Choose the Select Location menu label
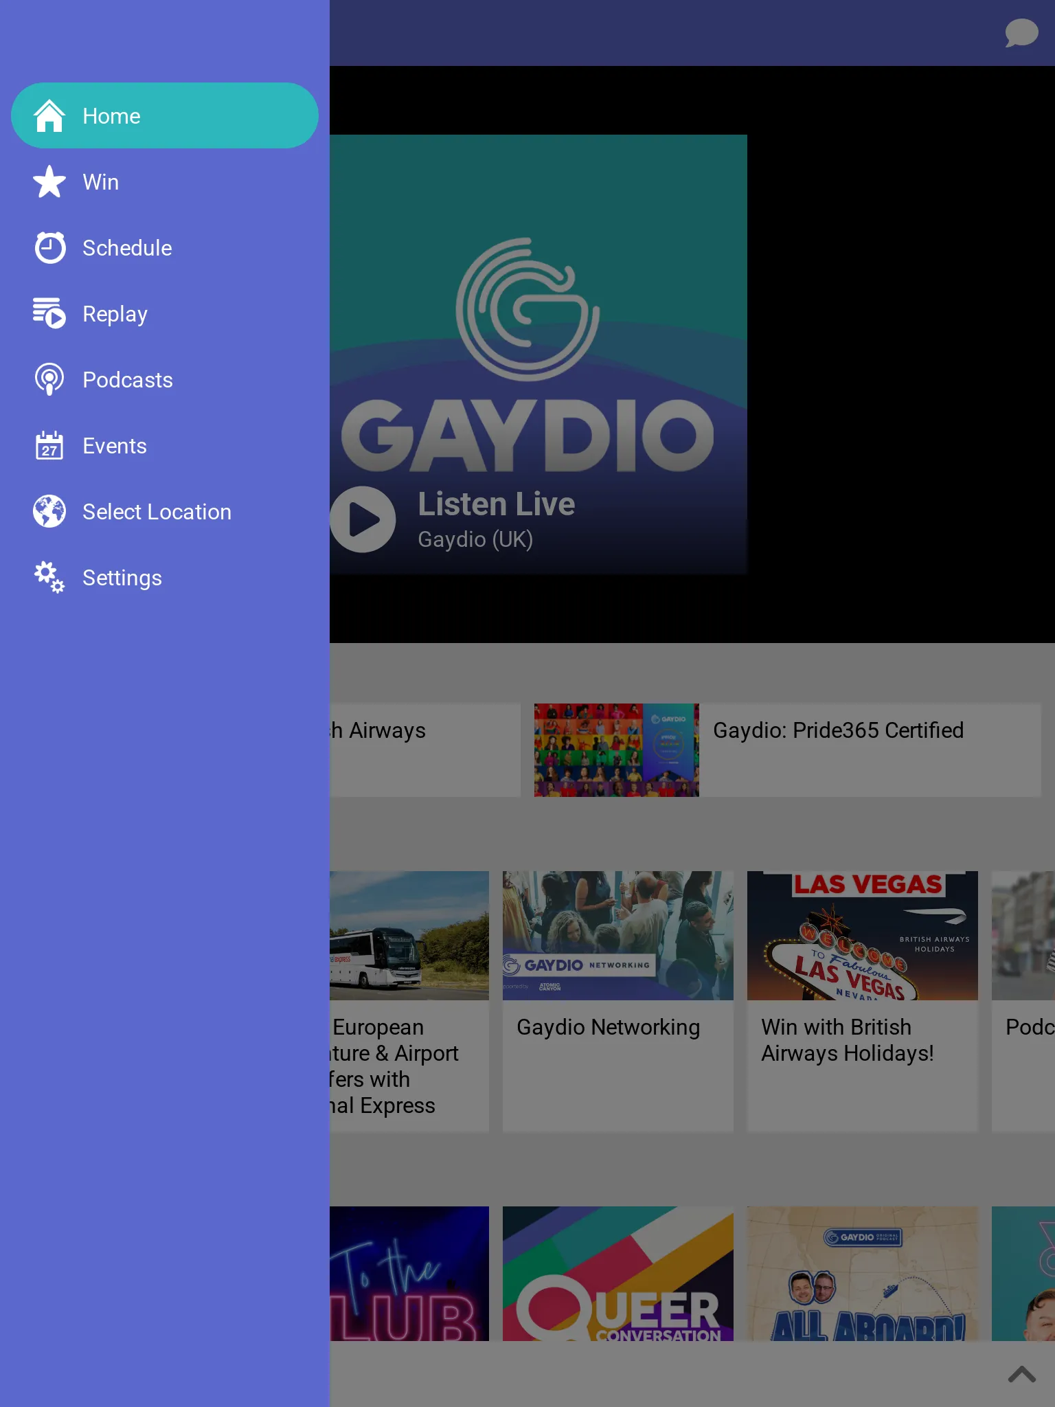1055x1407 pixels. [x=157, y=512]
